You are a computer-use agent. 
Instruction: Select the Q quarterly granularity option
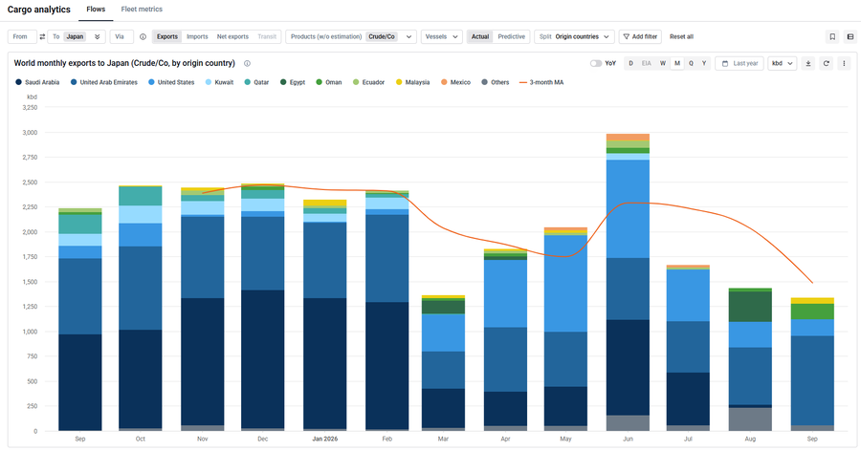pos(691,64)
